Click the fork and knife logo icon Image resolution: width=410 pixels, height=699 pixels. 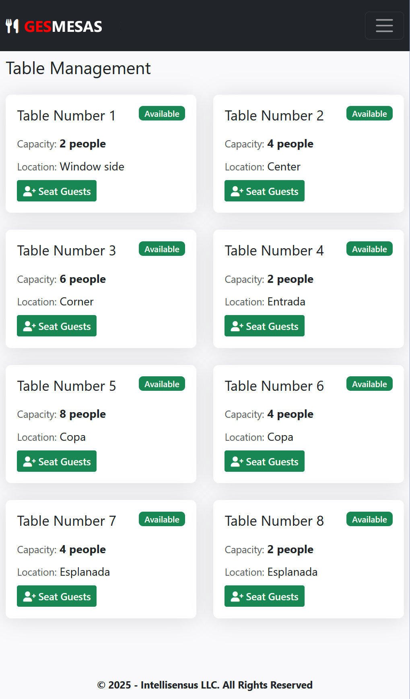point(12,26)
